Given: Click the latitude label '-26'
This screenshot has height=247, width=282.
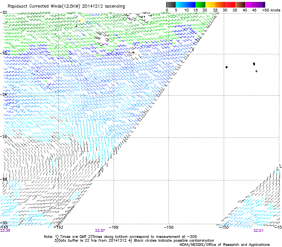Looking at the screenshot, I should tap(3, 136).
